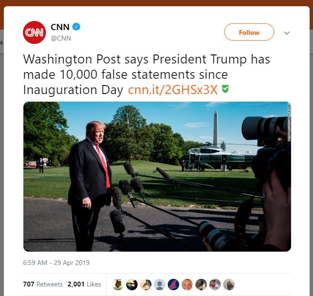The height and width of the screenshot is (296, 313).
Task: Follow the CNN account
Action: click(x=249, y=32)
